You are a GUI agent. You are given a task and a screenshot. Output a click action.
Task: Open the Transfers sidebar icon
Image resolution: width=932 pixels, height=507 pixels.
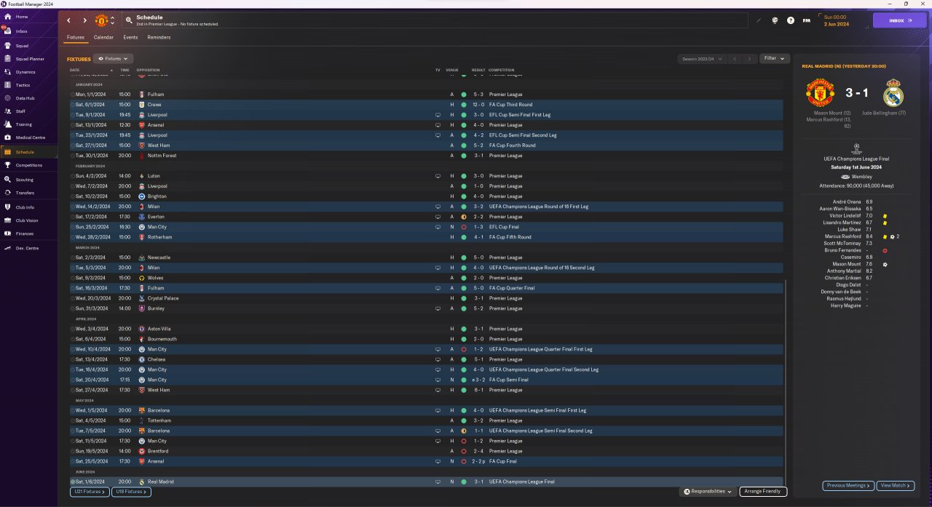point(7,193)
